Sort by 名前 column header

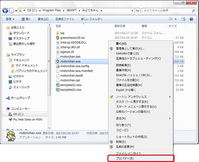pyautogui.click(x=58, y=26)
